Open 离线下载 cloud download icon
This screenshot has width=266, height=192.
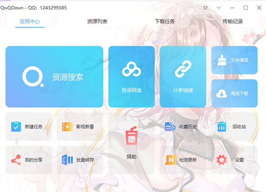pos(222,93)
